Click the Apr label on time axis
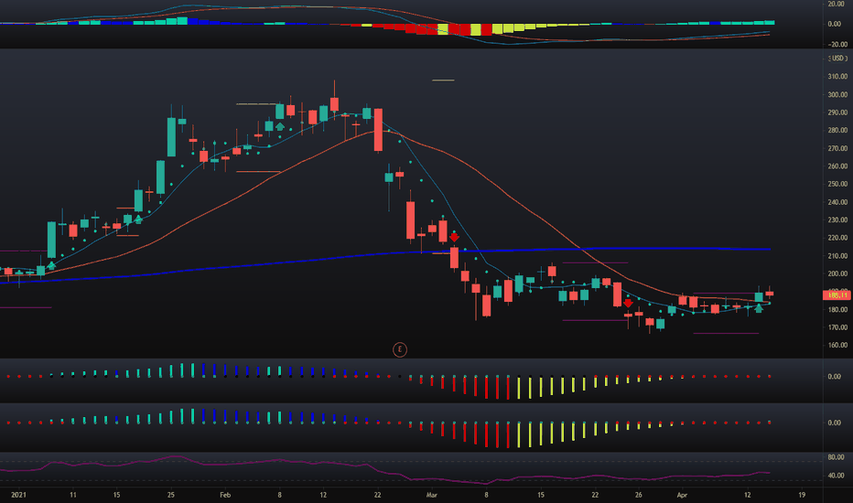 tap(682, 495)
